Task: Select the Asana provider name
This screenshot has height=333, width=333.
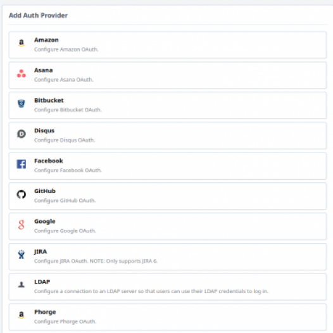Action: tap(43, 70)
